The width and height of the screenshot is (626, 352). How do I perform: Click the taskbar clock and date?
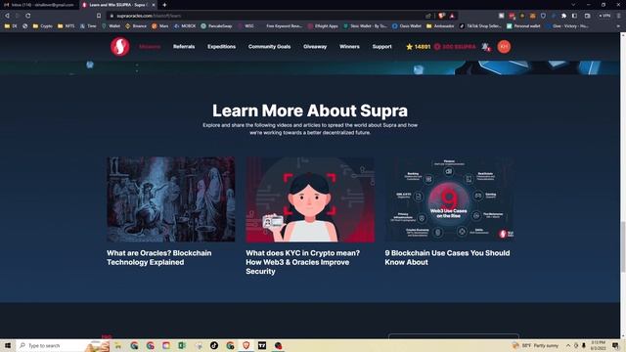click(x=598, y=345)
